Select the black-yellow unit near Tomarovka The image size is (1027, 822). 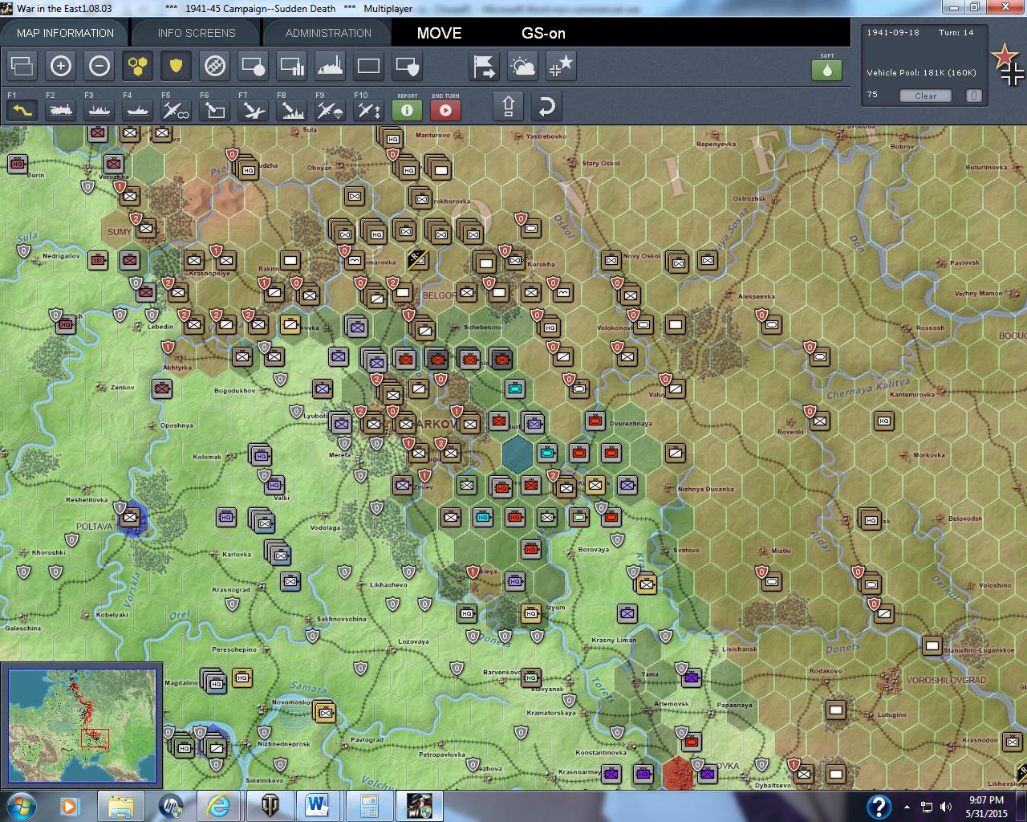418,259
